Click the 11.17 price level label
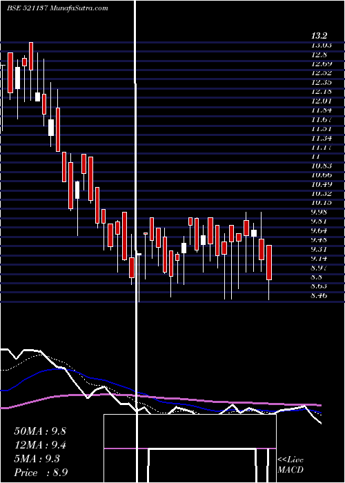This screenshot has height=483, width=345. point(322,147)
